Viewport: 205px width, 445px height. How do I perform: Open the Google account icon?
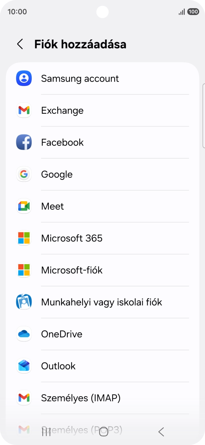[24, 174]
